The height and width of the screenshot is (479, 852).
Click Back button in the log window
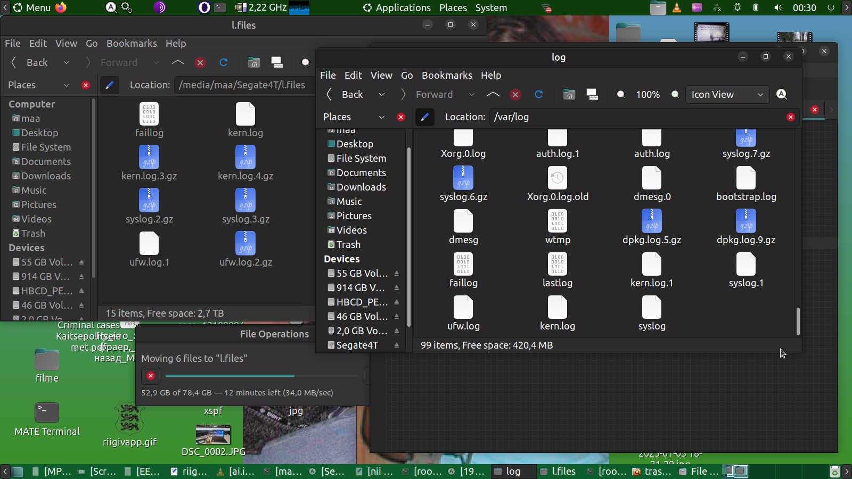tap(345, 94)
